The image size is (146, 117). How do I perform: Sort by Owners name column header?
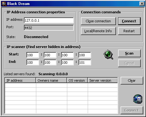point(51,80)
